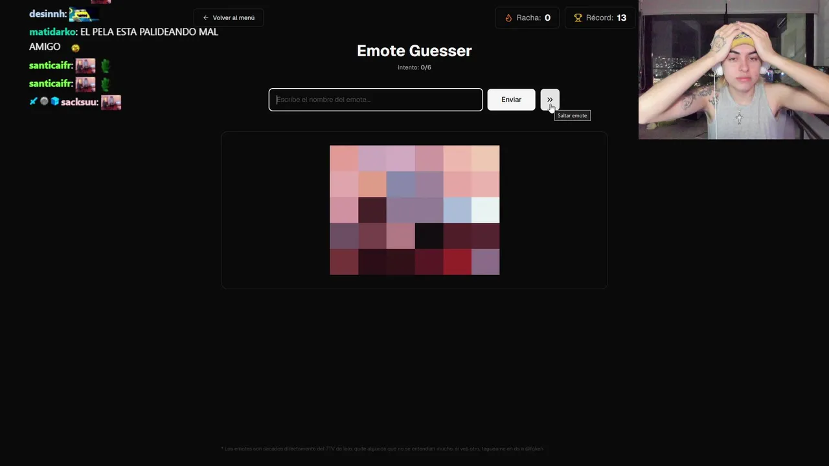Click the streamer webcam overlay
This screenshot has width=829, height=466.
pyautogui.click(x=734, y=69)
